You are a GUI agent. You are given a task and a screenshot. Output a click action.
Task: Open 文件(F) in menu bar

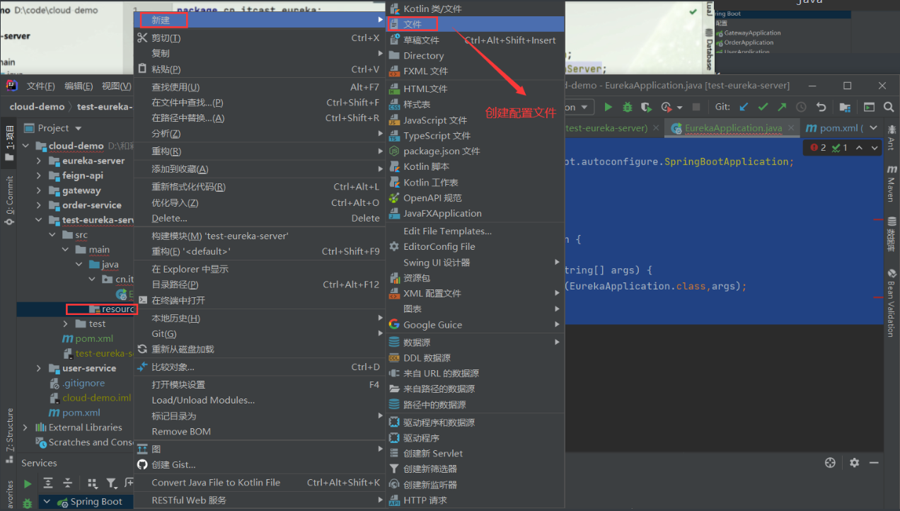pyautogui.click(x=40, y=86)
